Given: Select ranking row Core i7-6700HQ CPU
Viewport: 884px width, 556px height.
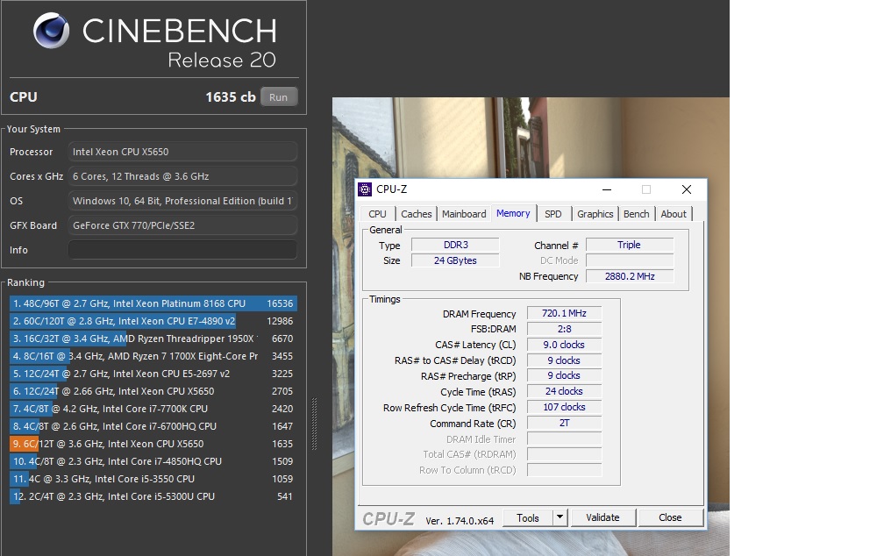Looking at the screenshot, I should 153,426.
